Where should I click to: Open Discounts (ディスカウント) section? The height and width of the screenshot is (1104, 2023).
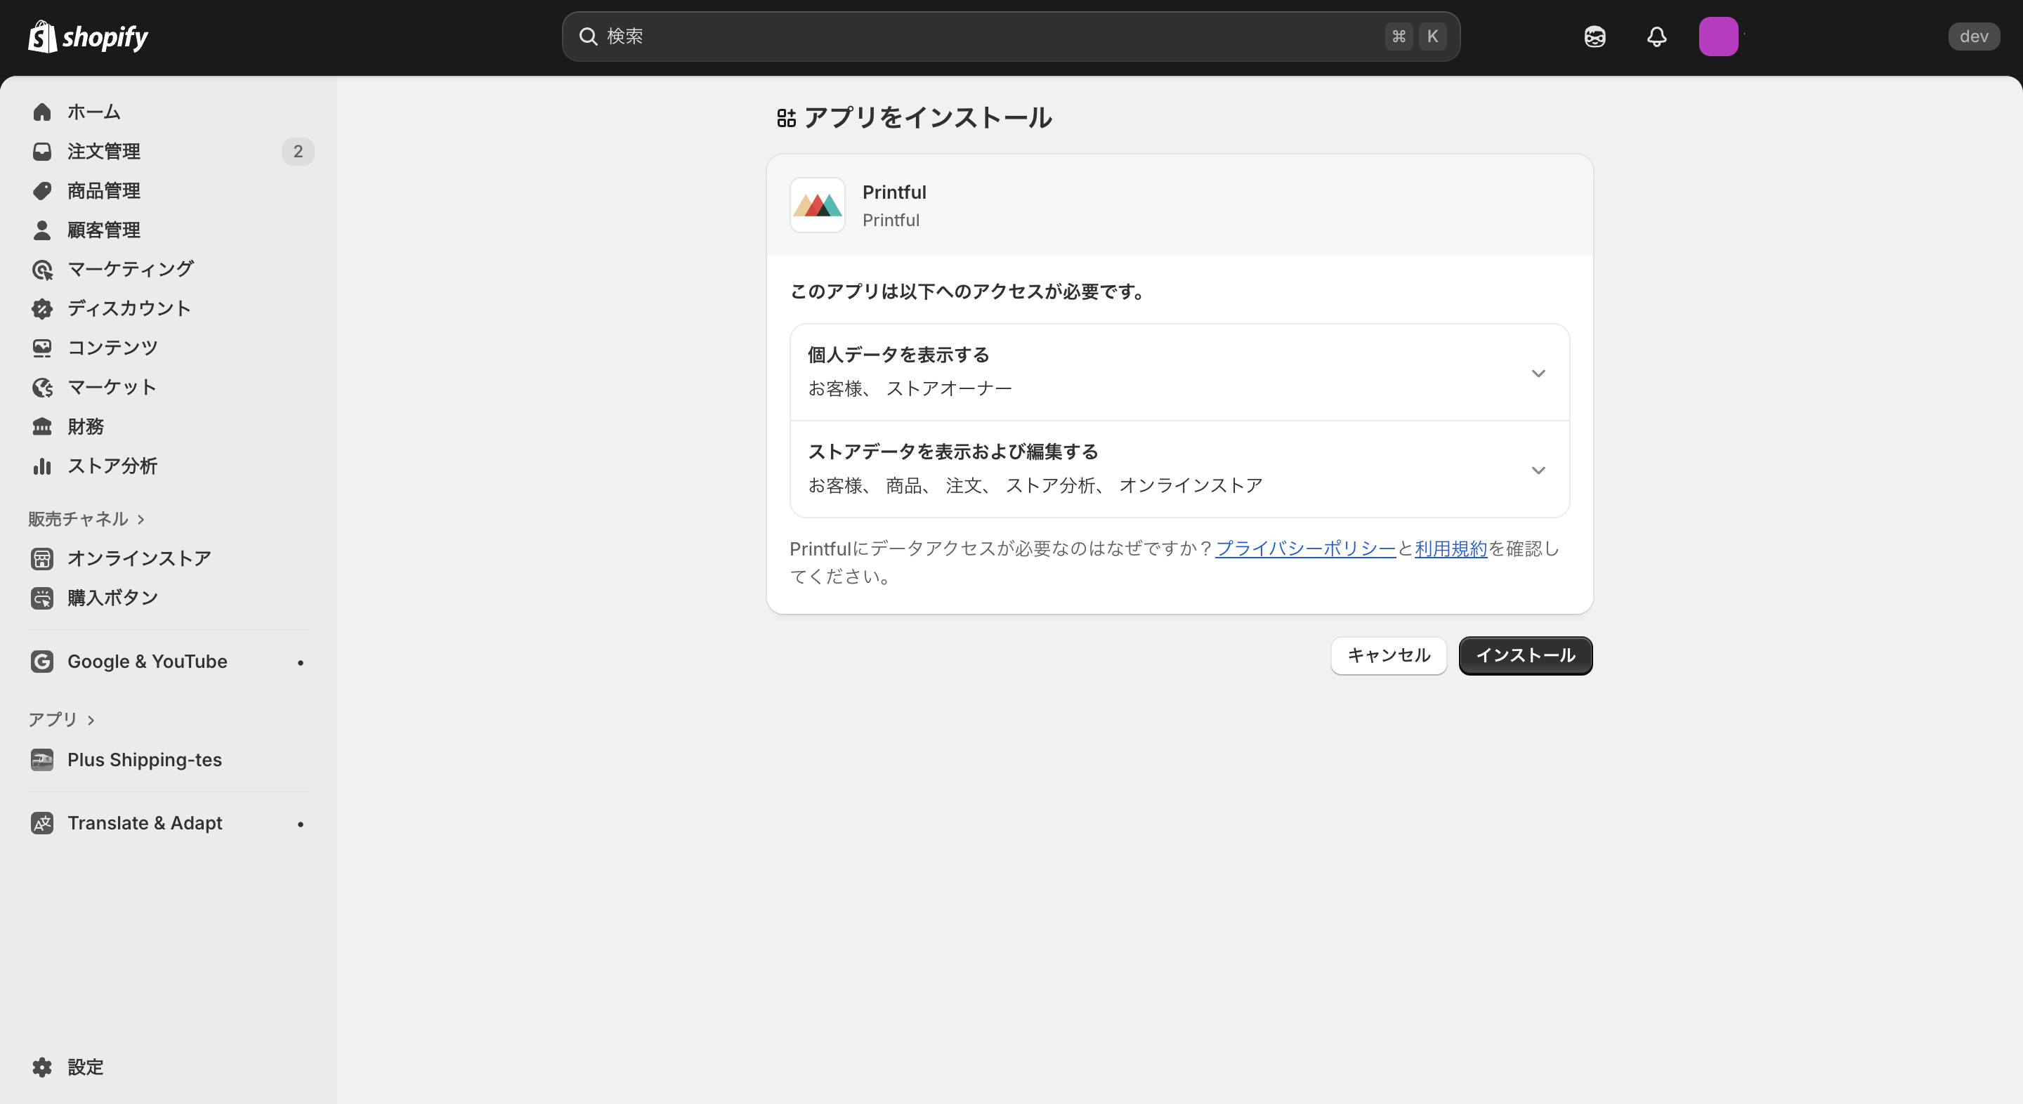pos(128,308)
